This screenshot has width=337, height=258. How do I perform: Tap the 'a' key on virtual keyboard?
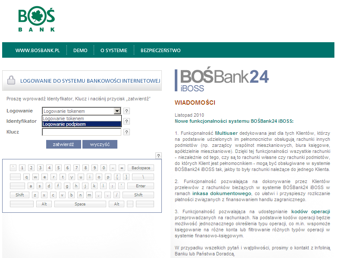click(x=31, y=186)
